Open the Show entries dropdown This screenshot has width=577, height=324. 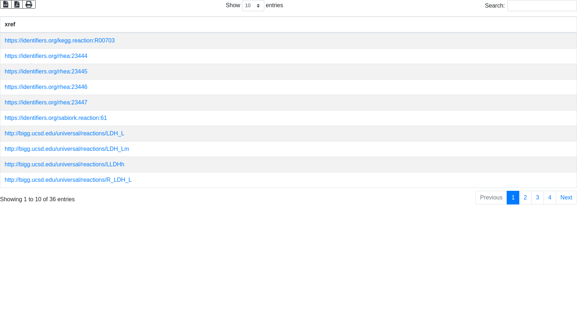pyautogui.click(x=253, y=6)
